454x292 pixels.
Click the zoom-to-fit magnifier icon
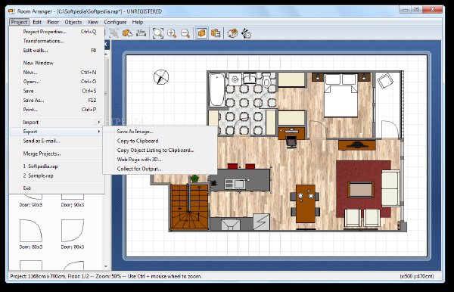(x=158, y=33)
